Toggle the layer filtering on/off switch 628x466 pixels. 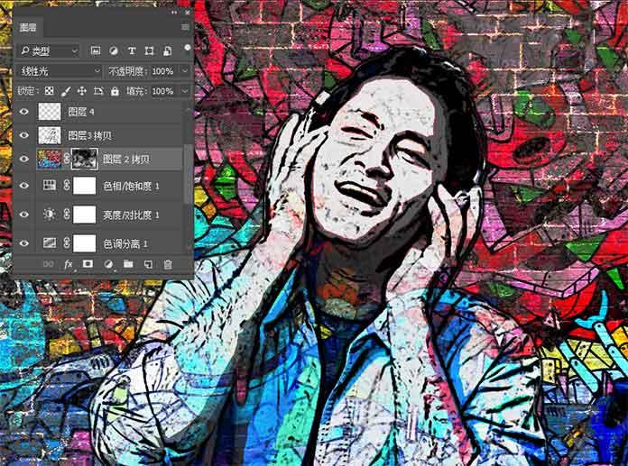click(187, 48)
